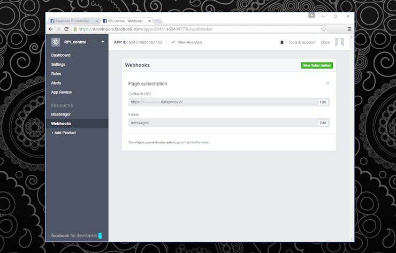Open Tools & Support menu
The image size is (396, 253).
pyautogui.click(x=302, y=42)
